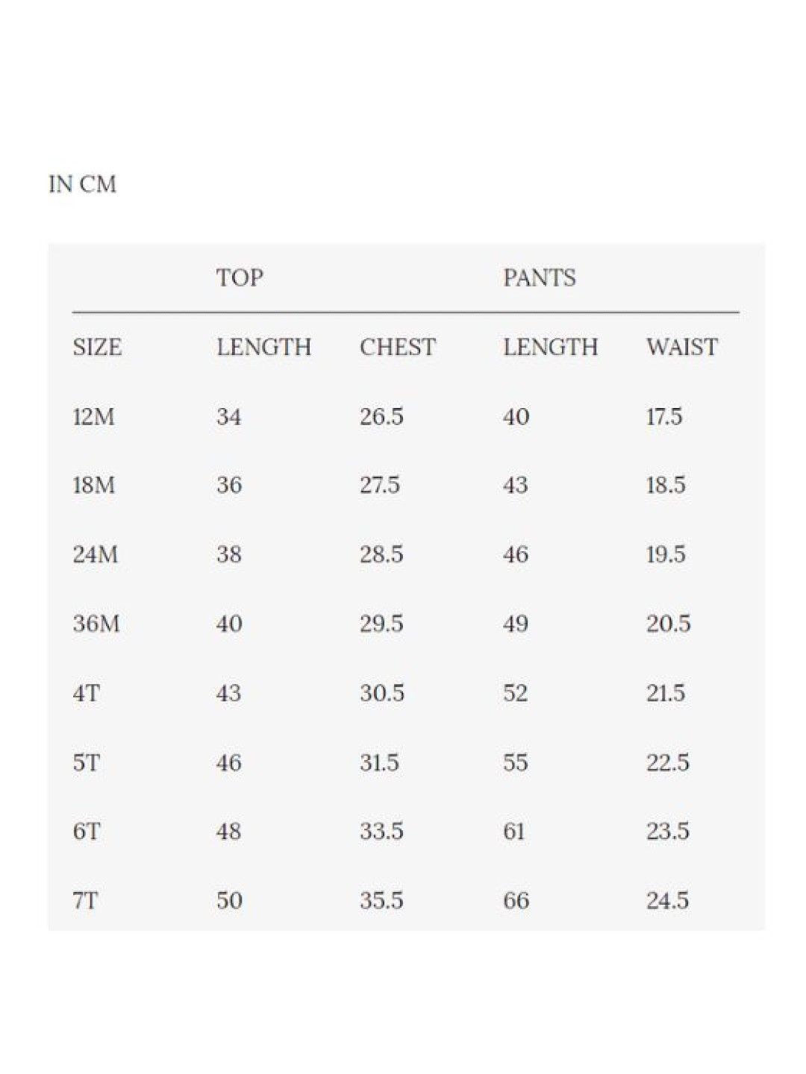This screenshot has height=1074, width=806.
Task: Select the TOP column group header
Action: tap(240, 277)
